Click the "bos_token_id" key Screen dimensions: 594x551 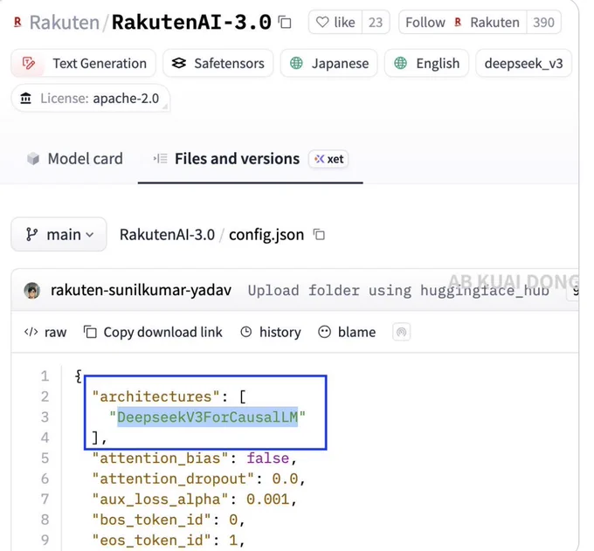point(151,520)
